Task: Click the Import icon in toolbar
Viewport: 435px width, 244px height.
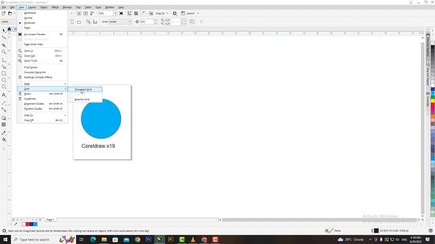Action: (79, 14)
